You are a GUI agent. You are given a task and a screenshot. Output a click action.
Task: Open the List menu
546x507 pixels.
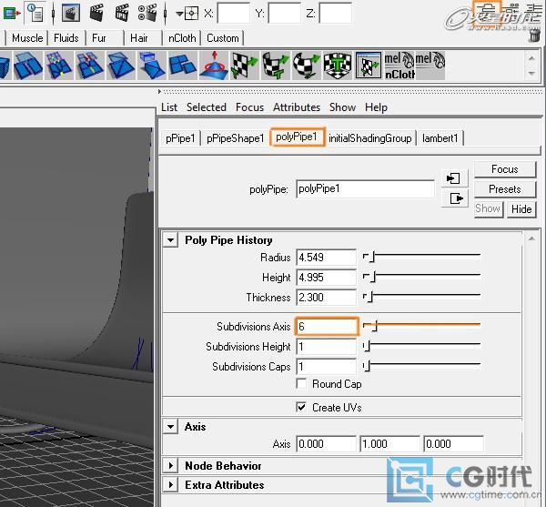coord(169,107)
